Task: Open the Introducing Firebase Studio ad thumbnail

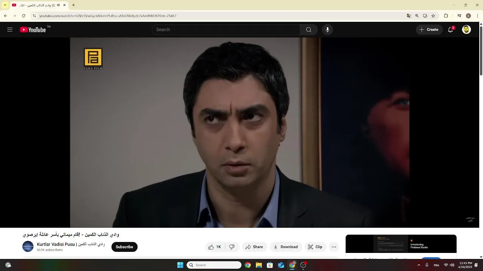Action: pyautogui.click(x=401, y=244)
